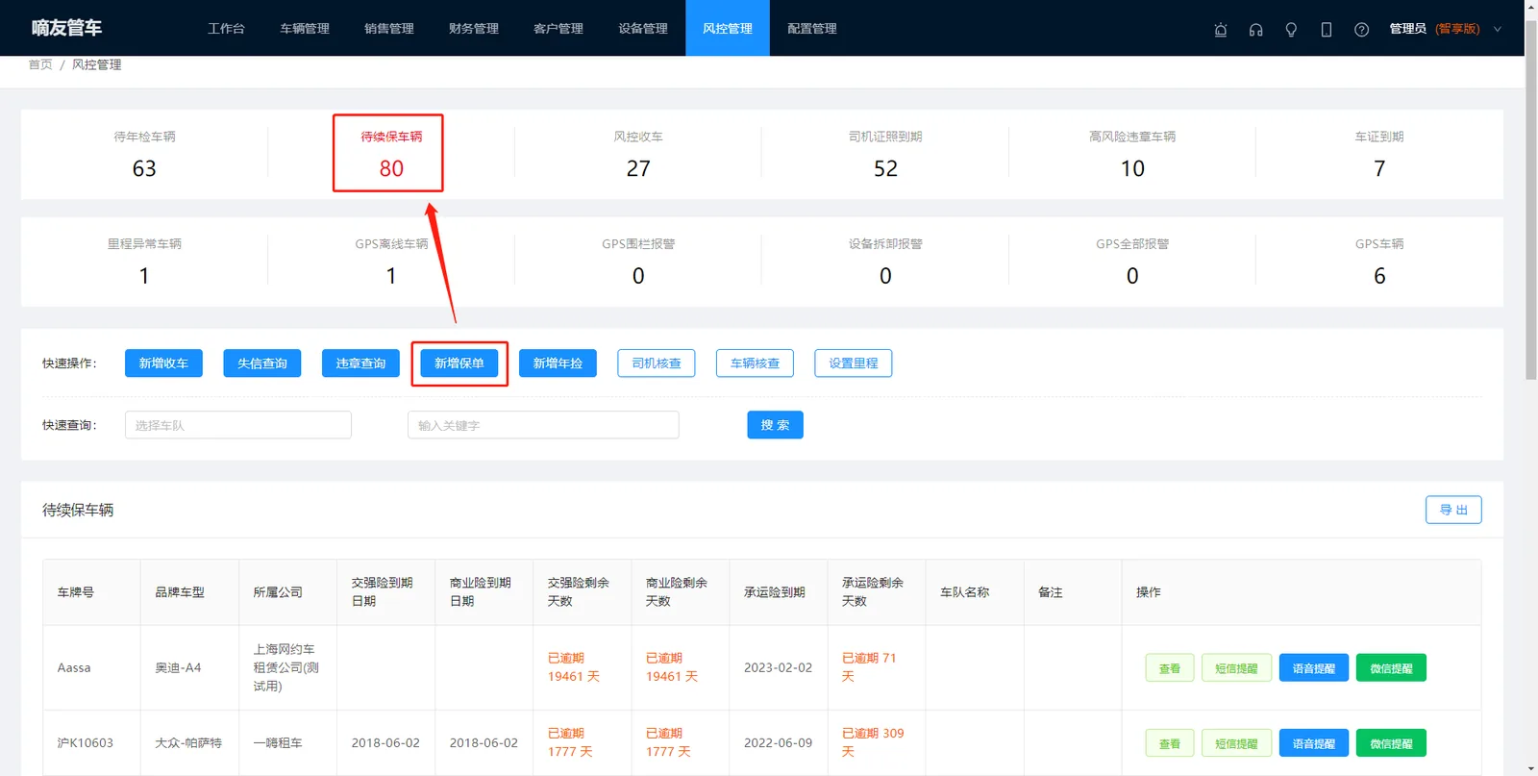
Task: Expand the 管理员 account dropdown arrow
Action: coord(1497,29)
